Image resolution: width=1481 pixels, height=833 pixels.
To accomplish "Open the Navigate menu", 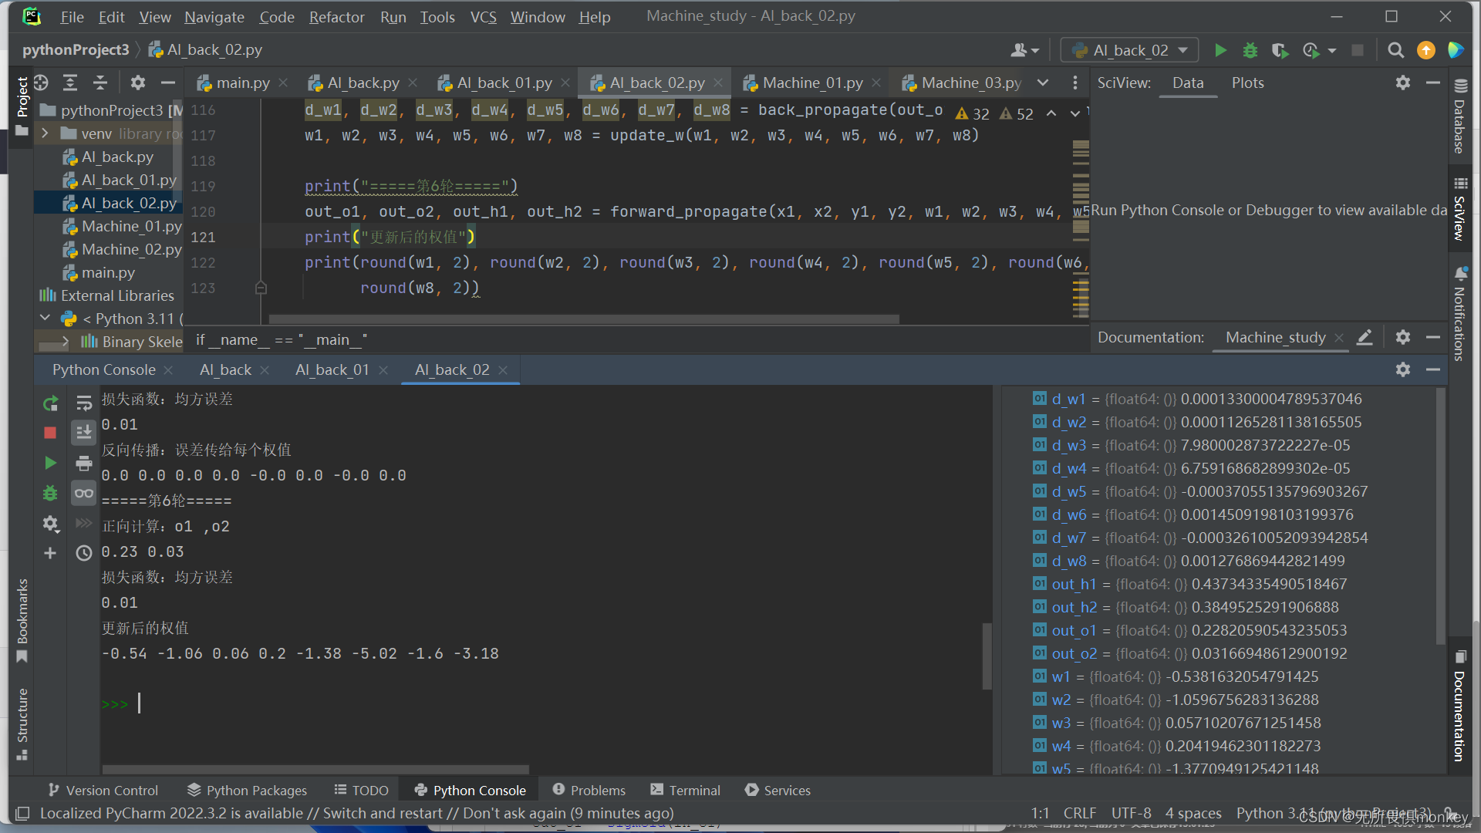I will pyautogui.click(x=214, y=17).
